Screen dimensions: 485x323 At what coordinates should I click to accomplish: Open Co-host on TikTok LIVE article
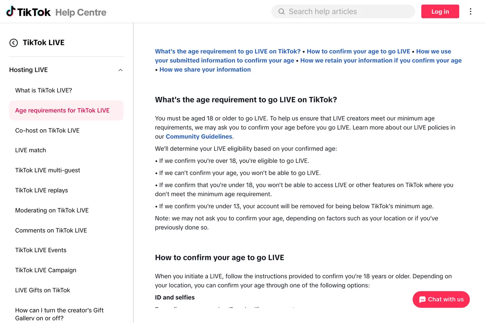coord(47,130)
